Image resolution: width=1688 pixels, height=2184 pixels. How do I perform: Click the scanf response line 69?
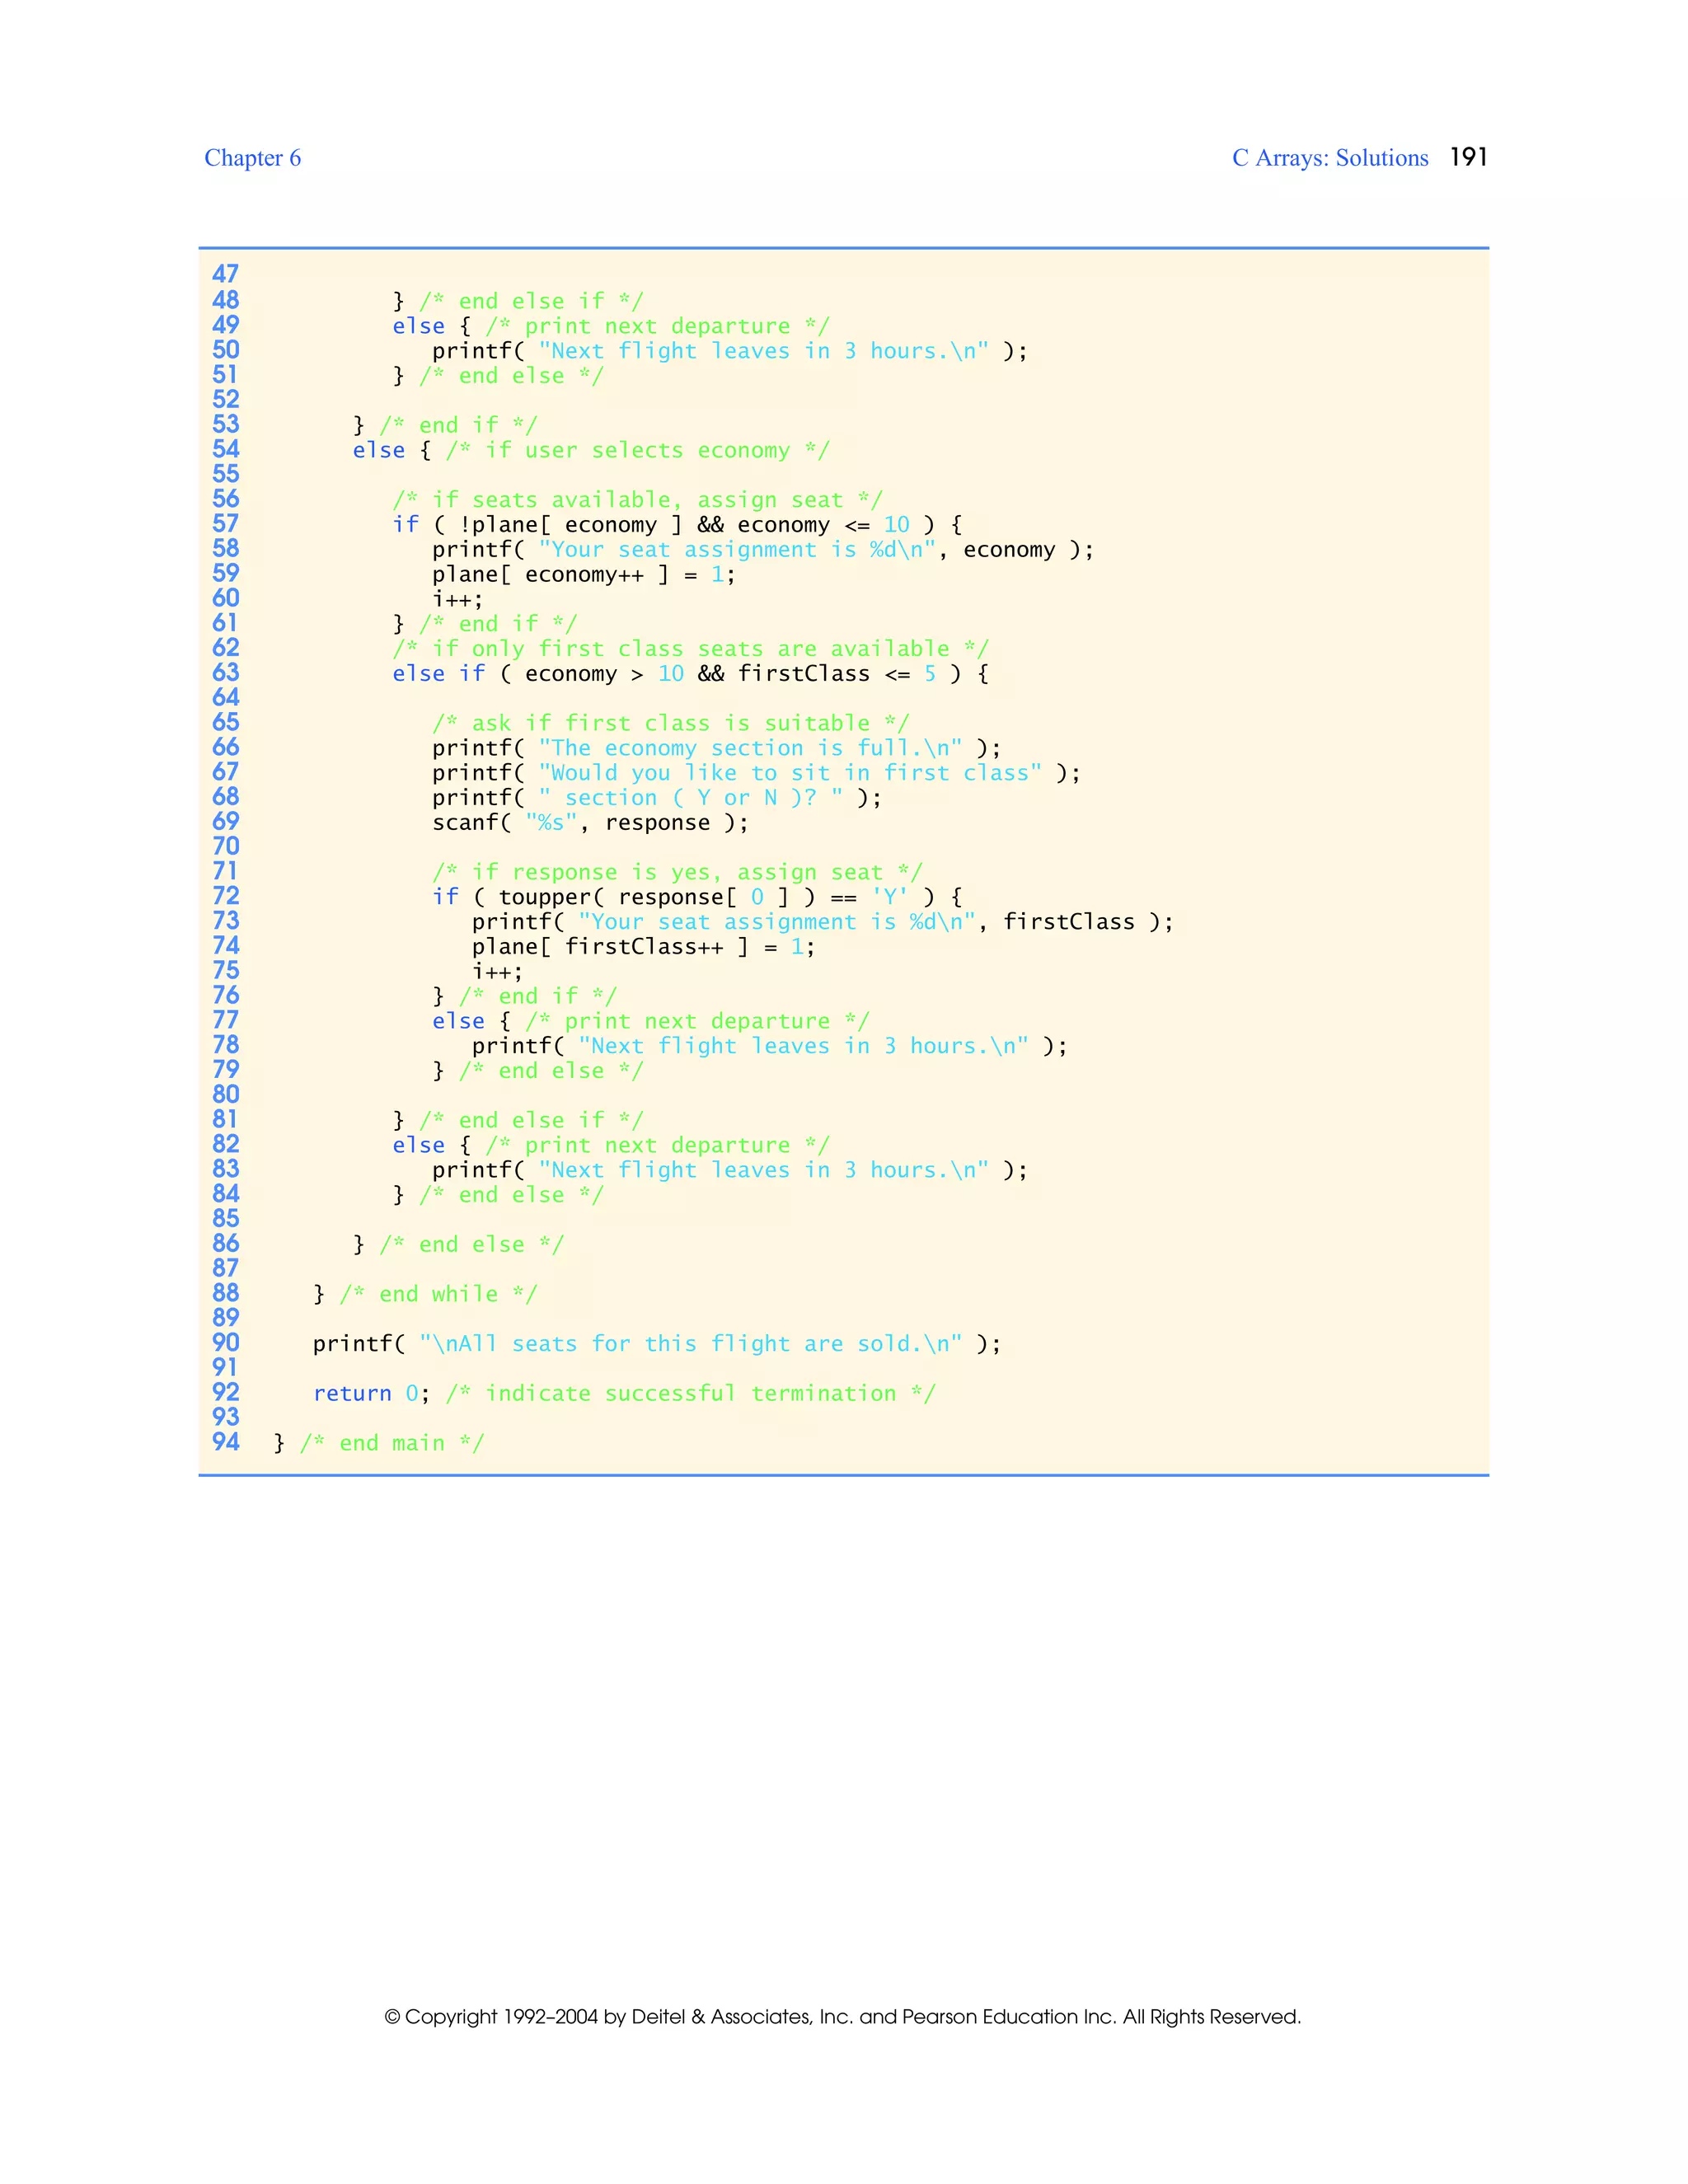click(590, 823)
